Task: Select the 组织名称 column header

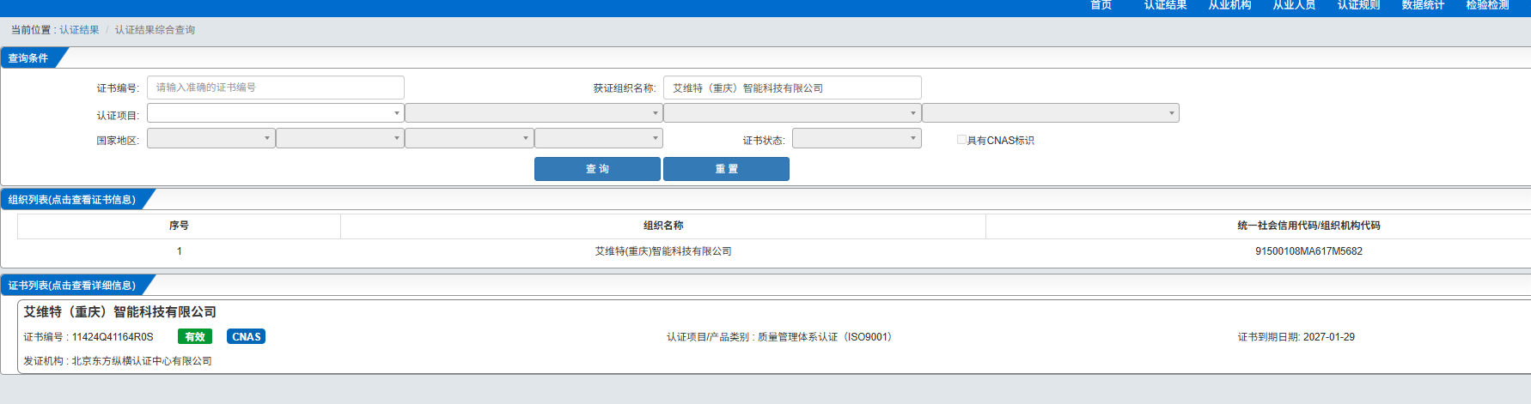Action: coord(663,226)
